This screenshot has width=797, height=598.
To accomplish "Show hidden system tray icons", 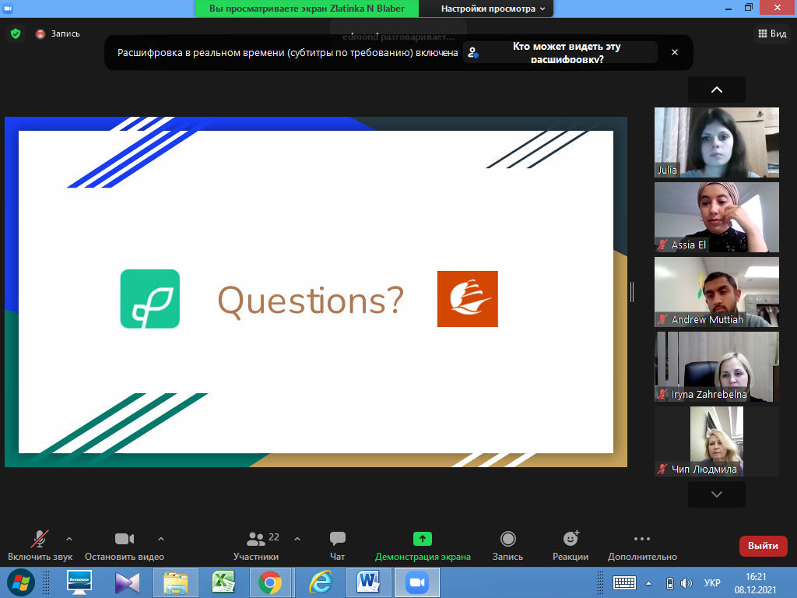I will coord(648,583).
